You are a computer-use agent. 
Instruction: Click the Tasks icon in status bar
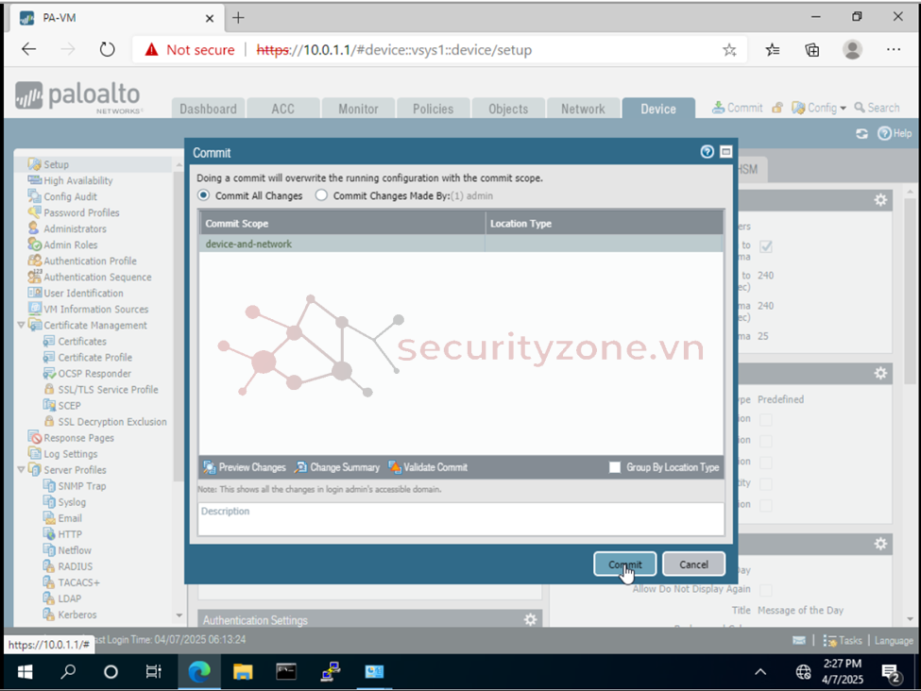point(831,640)
